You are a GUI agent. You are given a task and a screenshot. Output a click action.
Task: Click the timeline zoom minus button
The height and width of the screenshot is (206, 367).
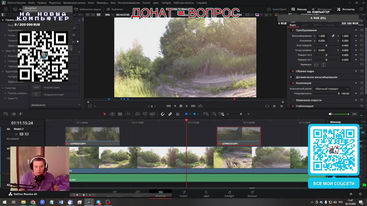click(x=228, y=114)
